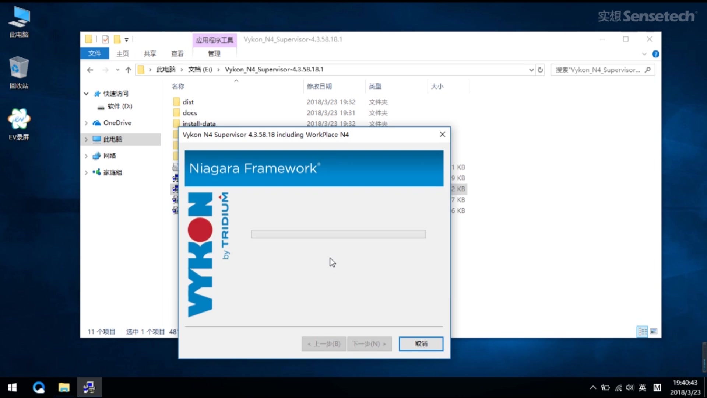This screenshot has height=398, width=707.
Task: Launch the EV screen recorder desktop icon
Action: point(19,124)
